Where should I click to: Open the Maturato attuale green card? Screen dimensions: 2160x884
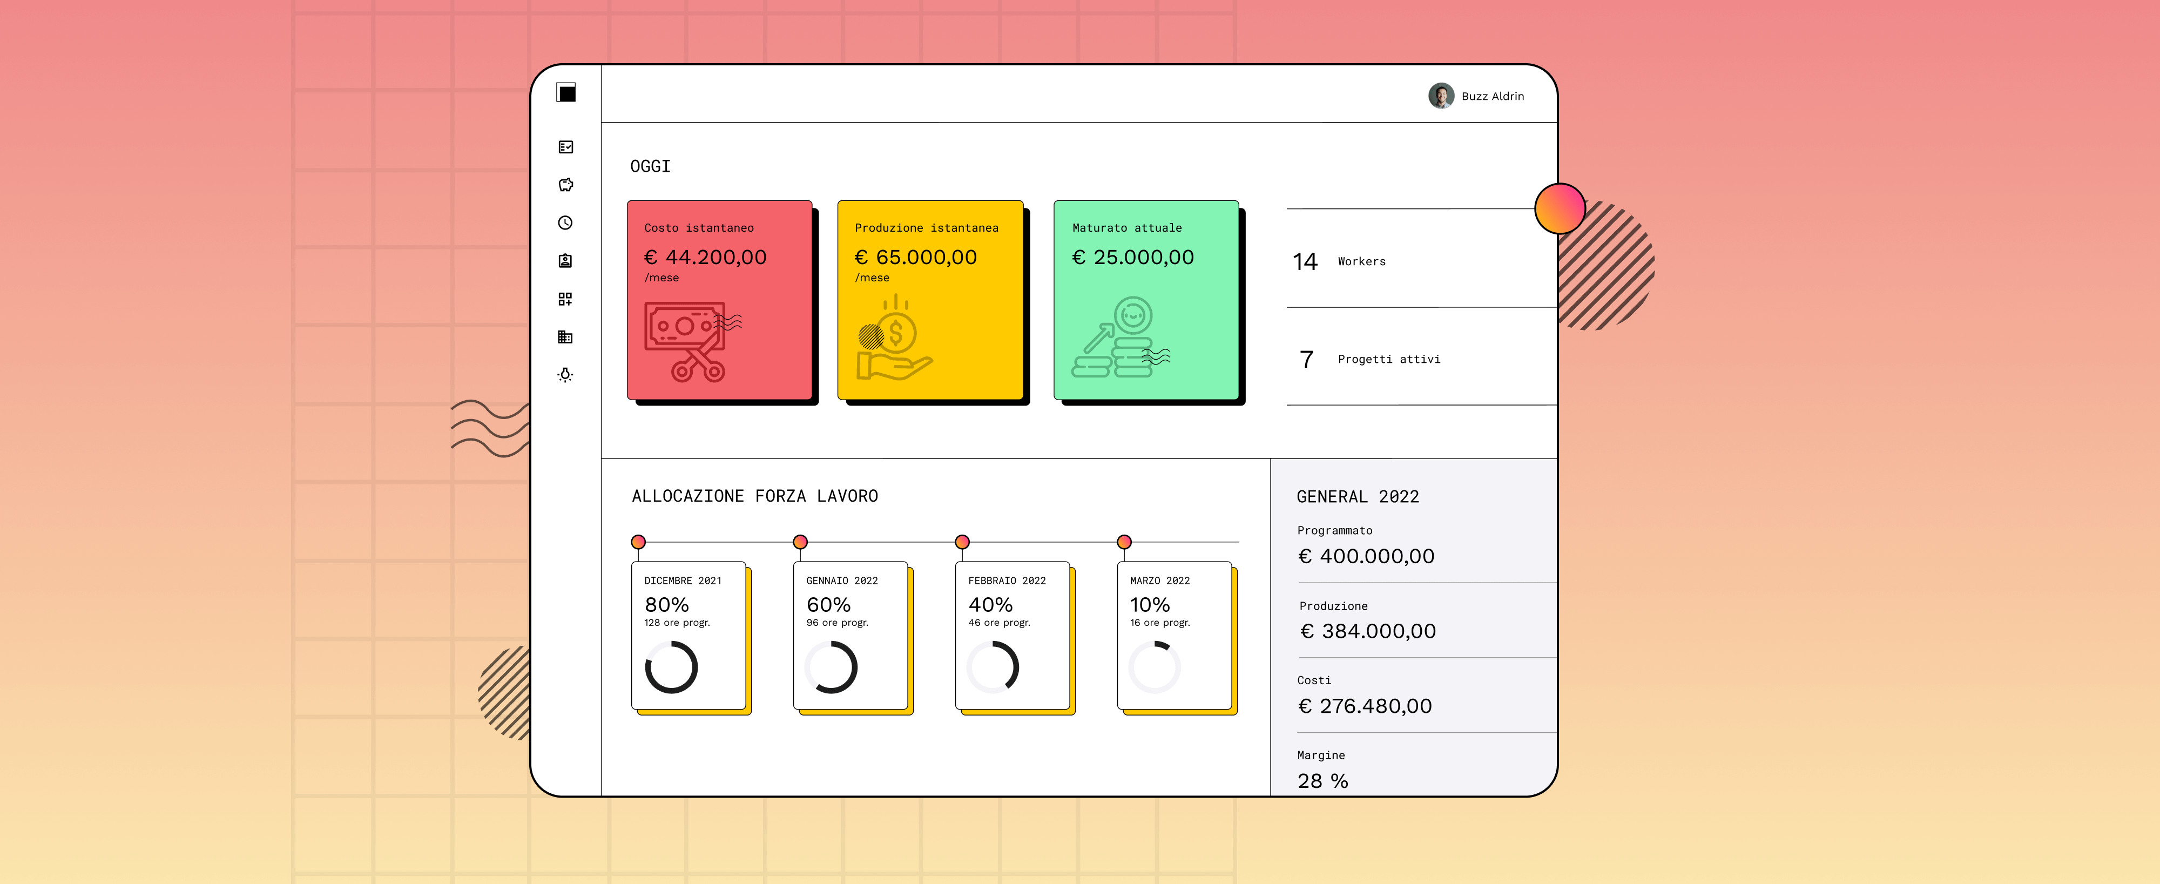coord(1145,299)
